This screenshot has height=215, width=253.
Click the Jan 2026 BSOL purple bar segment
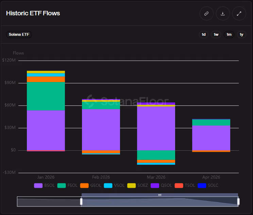46,130
